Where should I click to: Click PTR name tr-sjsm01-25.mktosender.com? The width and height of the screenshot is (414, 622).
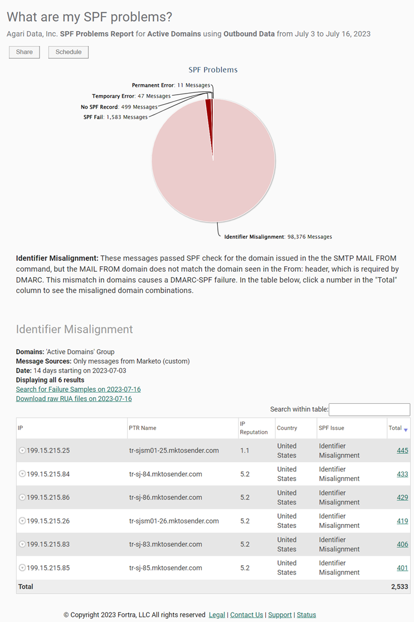click(174, 450)
